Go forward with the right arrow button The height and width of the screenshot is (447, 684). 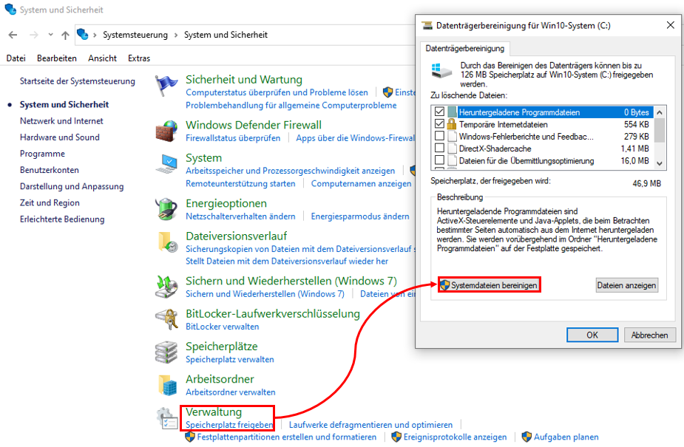pyautogui.click(x=33, y=35)
